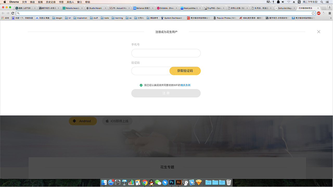Open the inspiration bookmarks folder
333x187 pixels.
click(x=81, y=18)
